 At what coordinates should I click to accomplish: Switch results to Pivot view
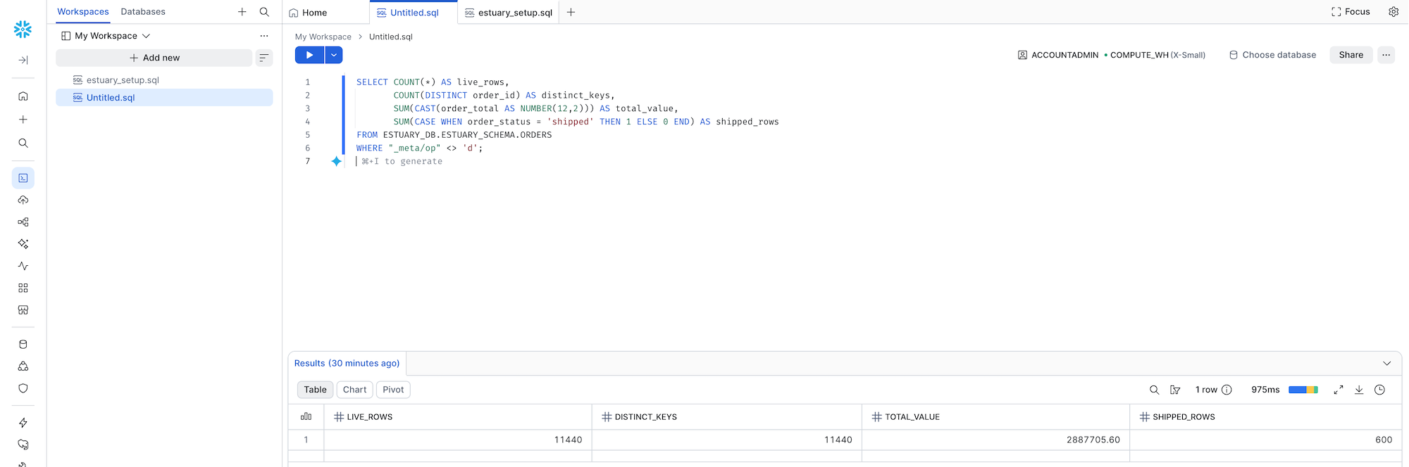click(393, 390)
